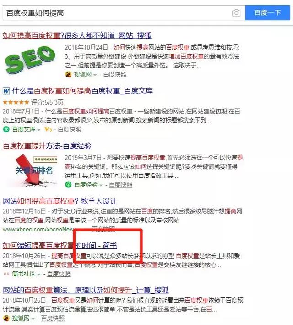Expand the arrow next to 简书社区

pyautogui.click(x=39, y=275)
